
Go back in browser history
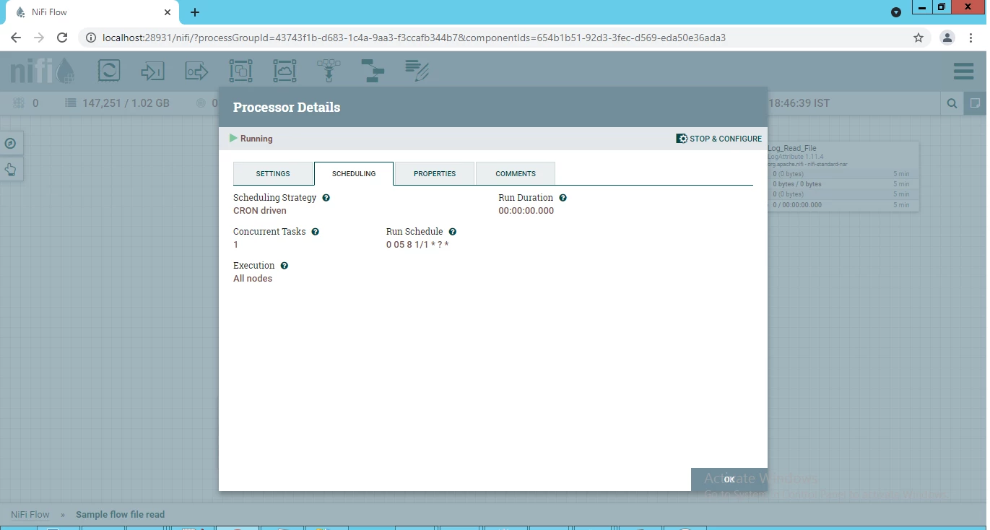coord(16,38)
